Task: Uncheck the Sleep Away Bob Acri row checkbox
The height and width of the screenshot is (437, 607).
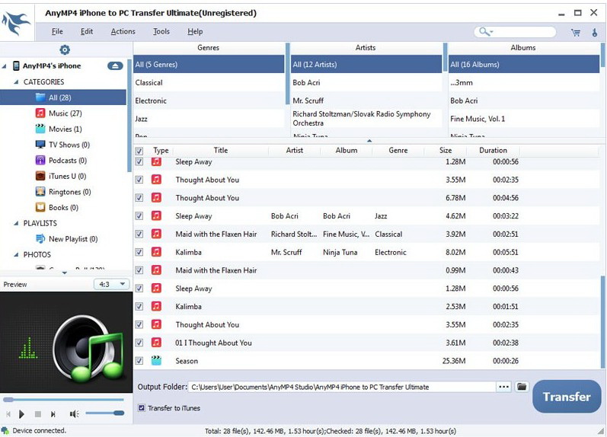Action: tap(139, 216)
